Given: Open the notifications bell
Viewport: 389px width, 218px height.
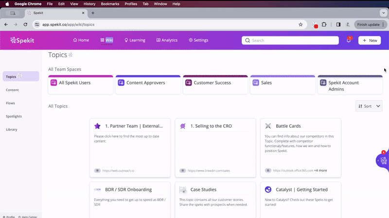Looking at the screenshot, I should pos(349,40).
